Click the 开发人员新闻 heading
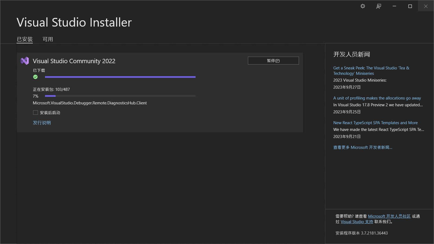434x244 pixels. (352, 54)
